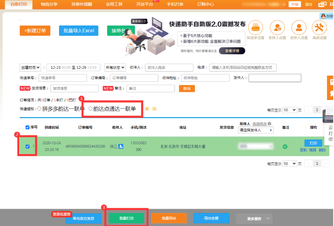Click the 查看详情 banner button
This screenshot has width=334, height=226.
point(232,51)
